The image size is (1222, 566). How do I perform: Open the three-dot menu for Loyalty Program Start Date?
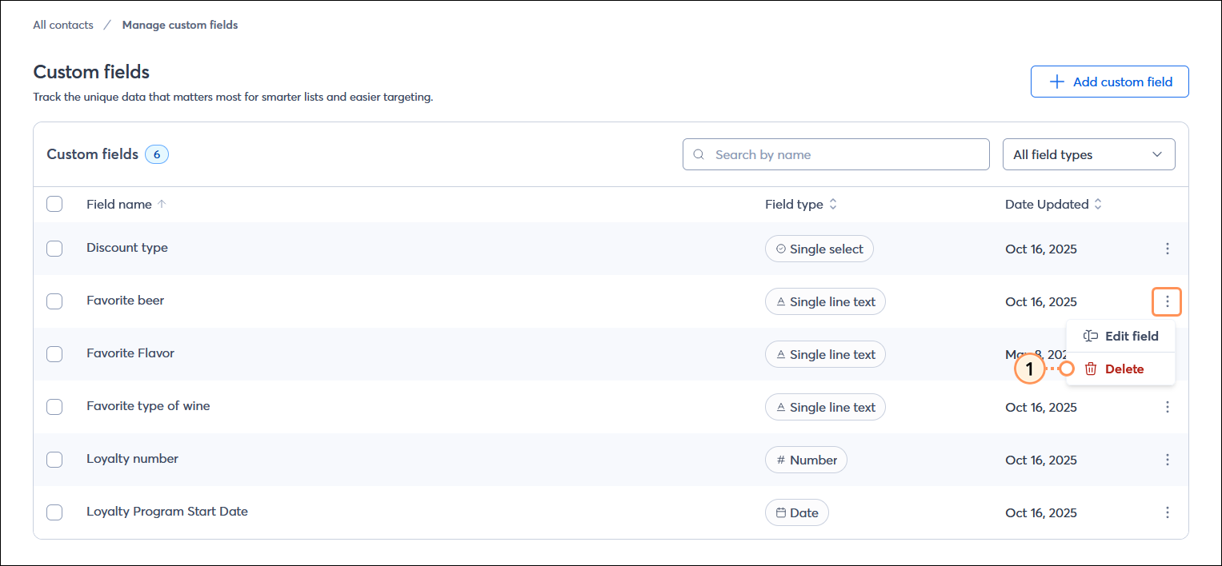(1168, 512)
